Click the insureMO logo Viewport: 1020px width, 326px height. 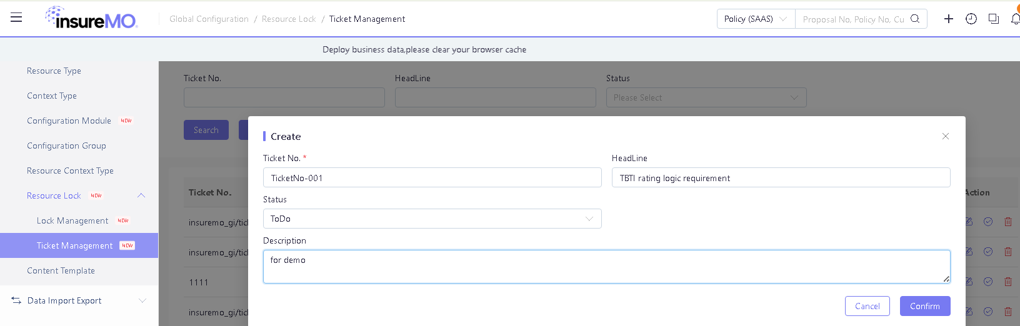(x=92, y=18)
